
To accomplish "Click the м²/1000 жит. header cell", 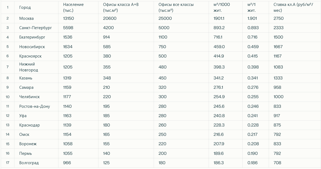I will [x=226, y=7].
